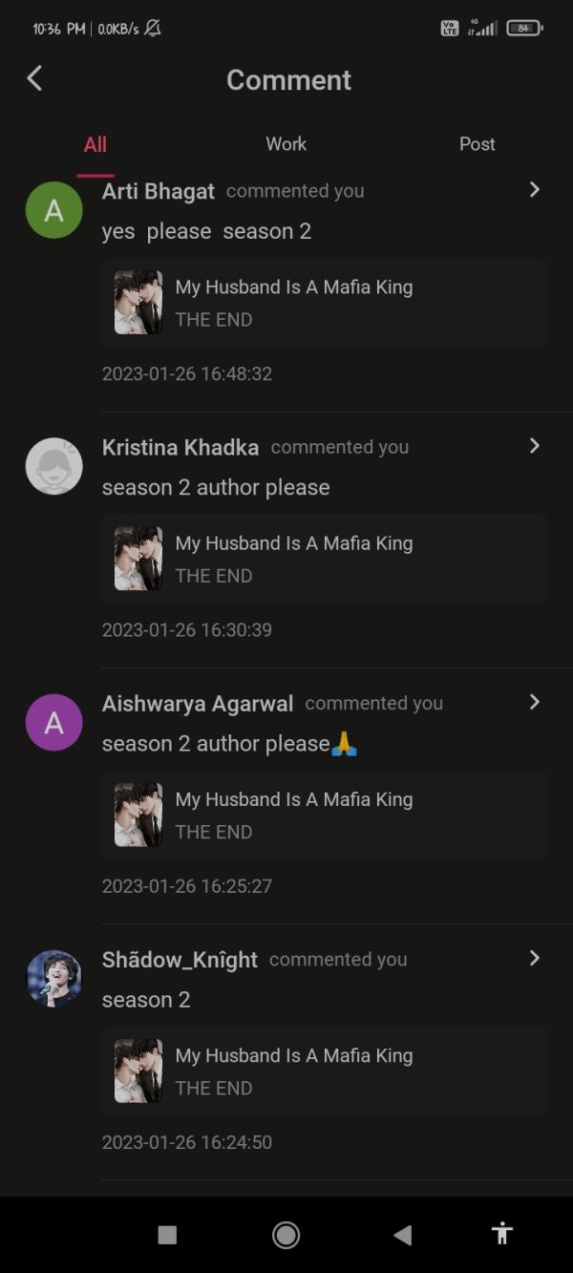The height and width of the screenshot is (1273, 573).
Task: Expand Shādow_Knîght's comment chevron
Action: click(x=535, y=957)
